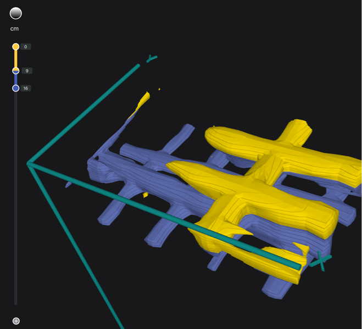Click the blue range segment of the slider
This screenshot has height=329, width=362.
(x=16, y=80)
